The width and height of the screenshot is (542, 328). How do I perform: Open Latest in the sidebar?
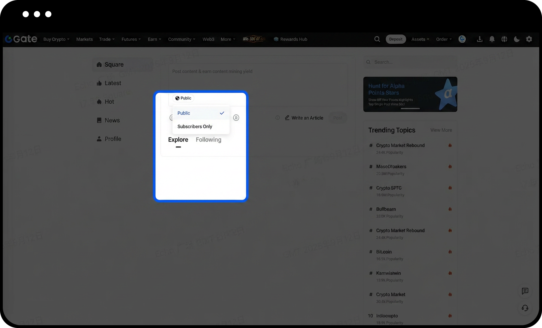[113, 83]
